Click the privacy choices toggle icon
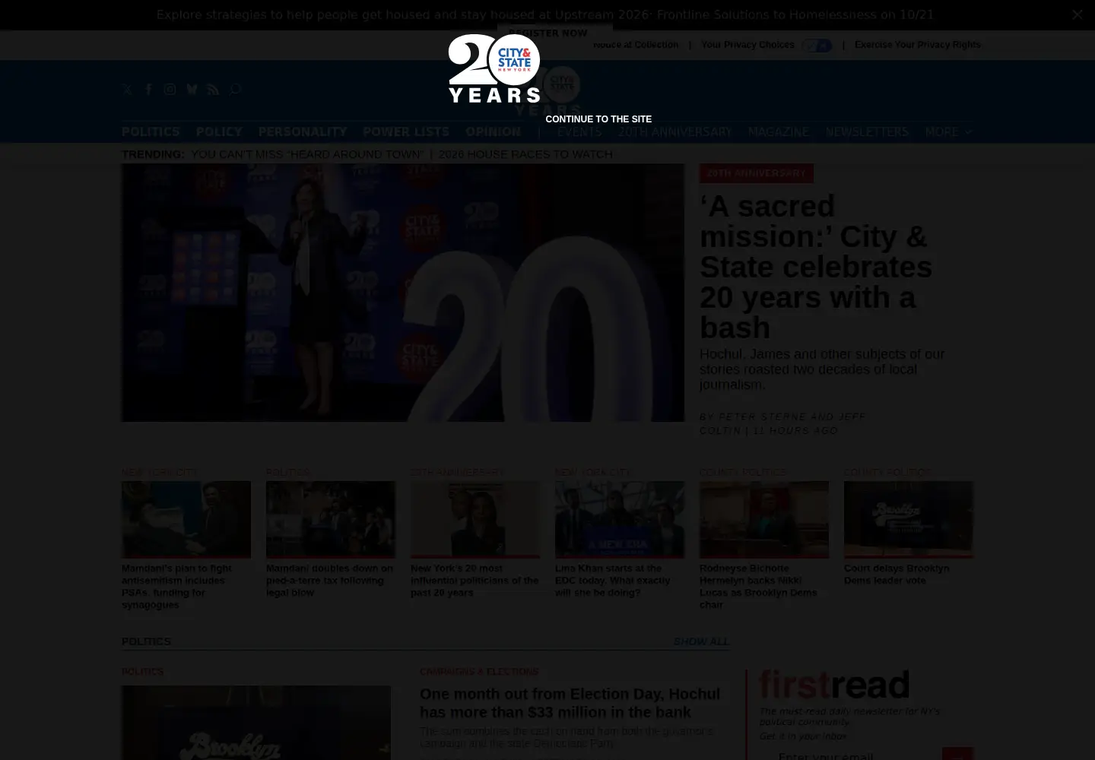Viewport: 1095px width, 760px height. pos(817,46)
